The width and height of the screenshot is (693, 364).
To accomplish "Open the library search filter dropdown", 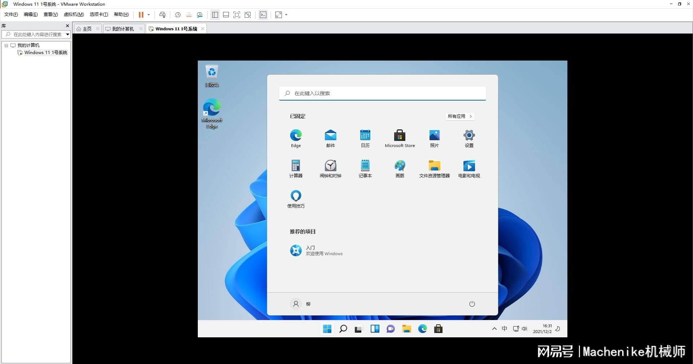I will click(x=67, y=34).
